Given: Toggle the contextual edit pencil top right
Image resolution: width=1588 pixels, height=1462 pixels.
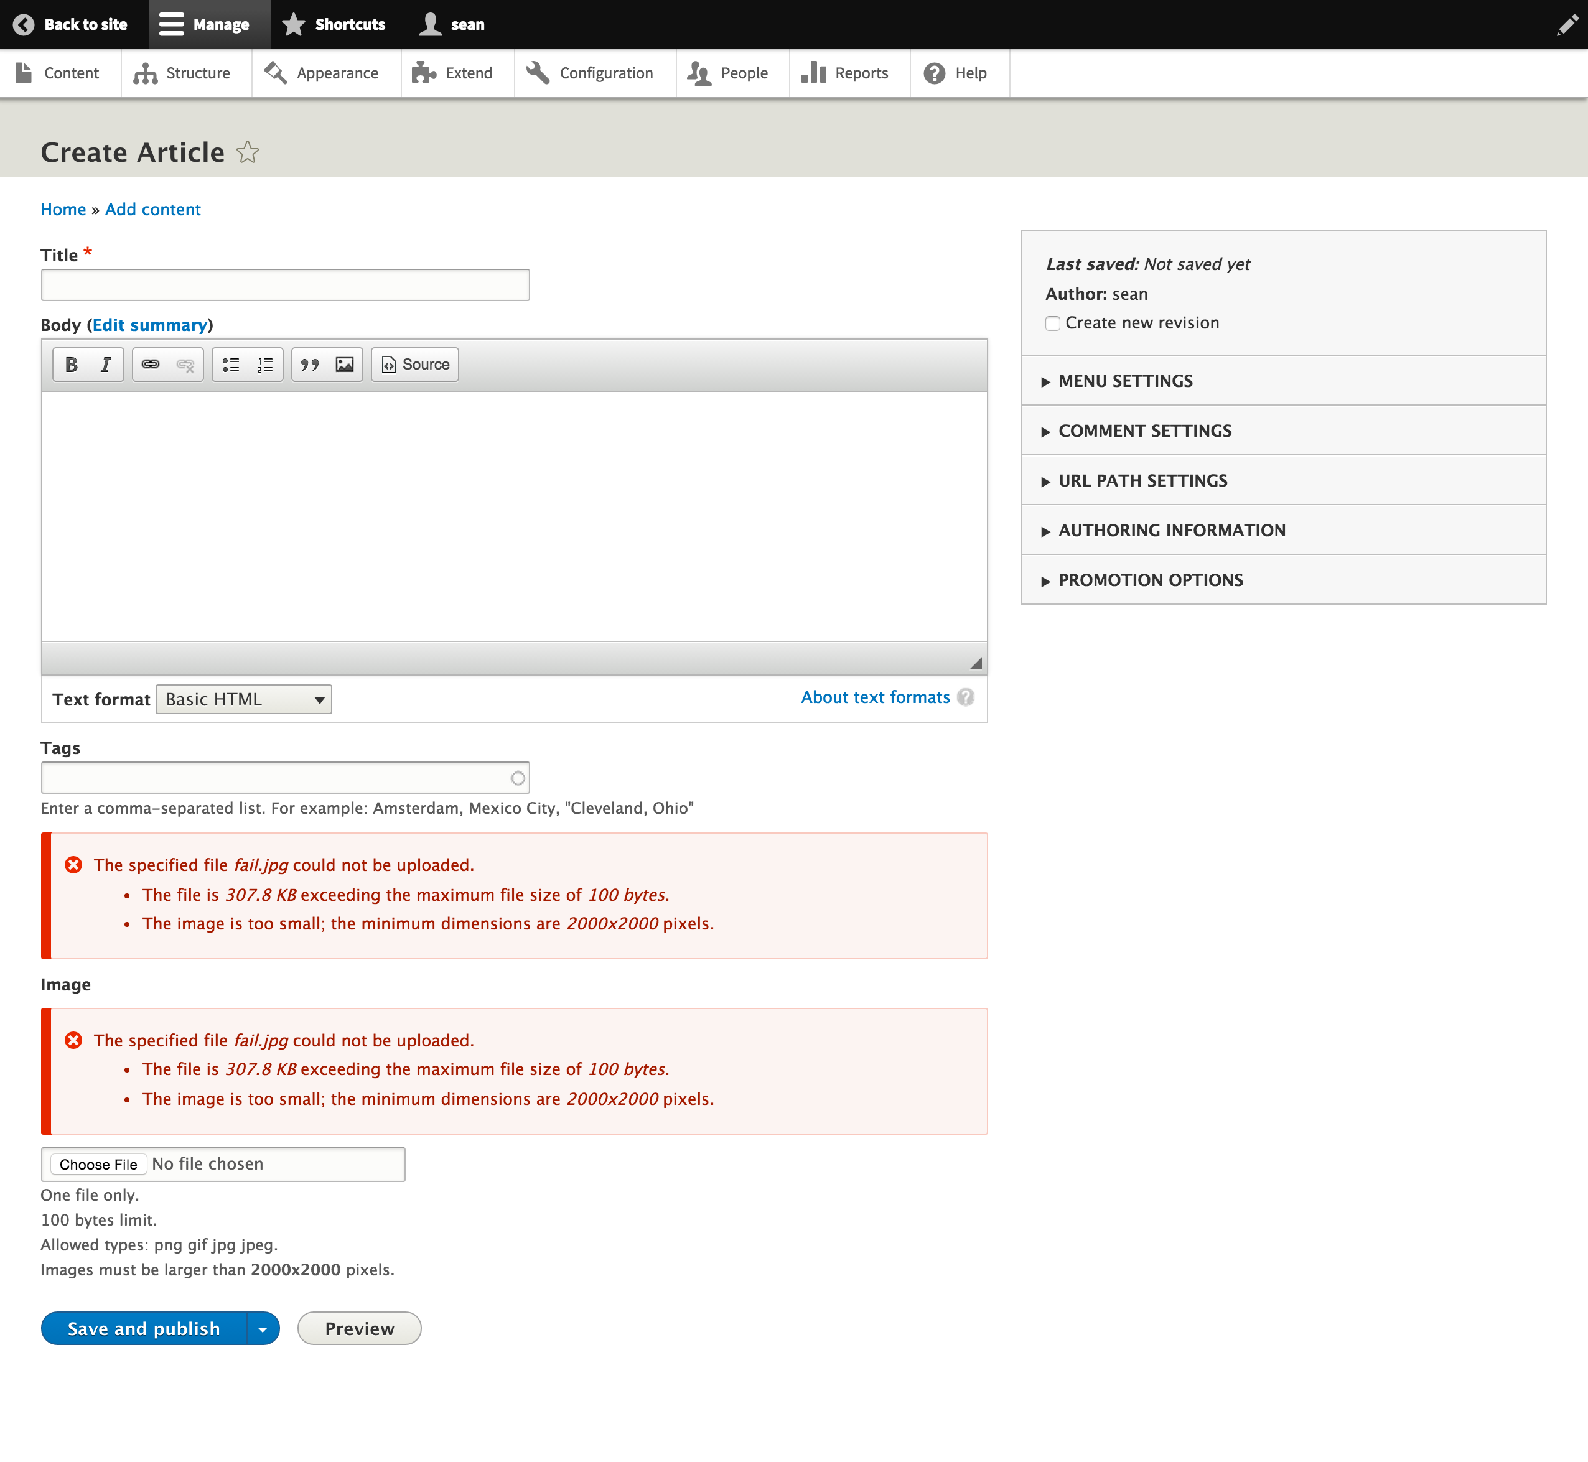Looking at the screenshot, I should coord(1567,24).
